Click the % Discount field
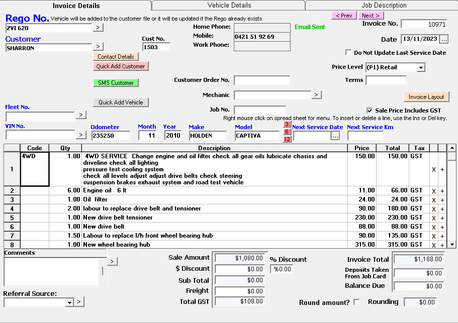 tap(282, 269)
